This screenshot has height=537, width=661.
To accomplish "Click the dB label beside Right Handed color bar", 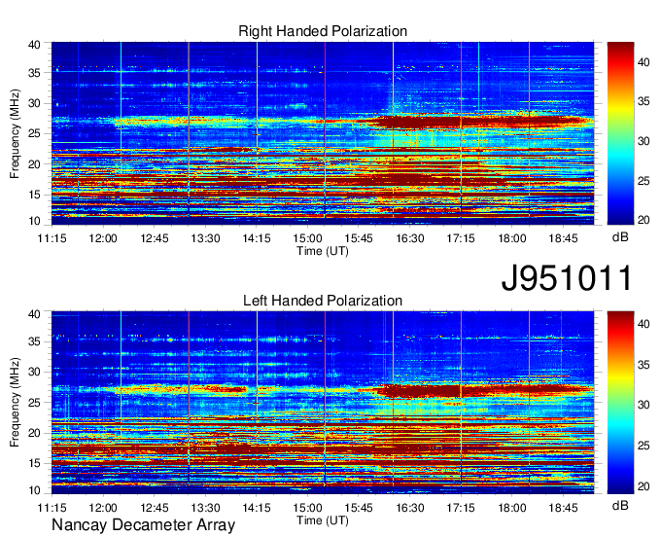I will [x=620, y=237].
